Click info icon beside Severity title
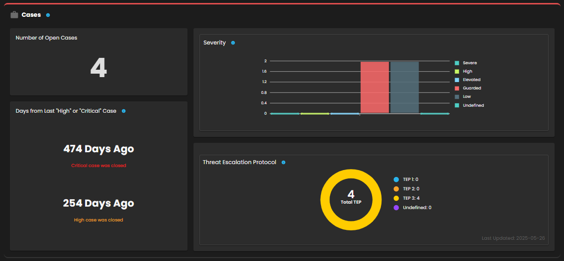This screenshot has height=261, width=564. (x=233, y=43)
